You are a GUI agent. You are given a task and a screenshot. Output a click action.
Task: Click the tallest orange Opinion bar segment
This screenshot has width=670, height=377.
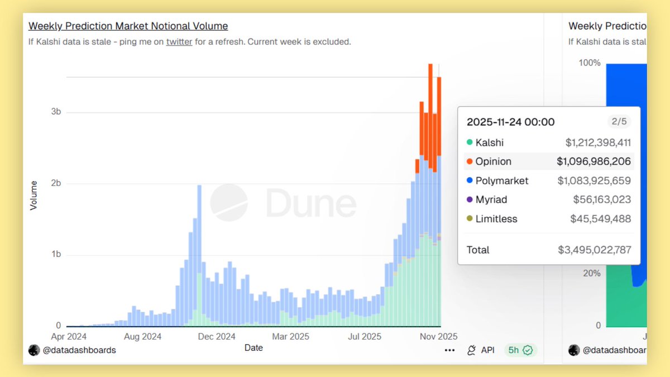[430, 116]
